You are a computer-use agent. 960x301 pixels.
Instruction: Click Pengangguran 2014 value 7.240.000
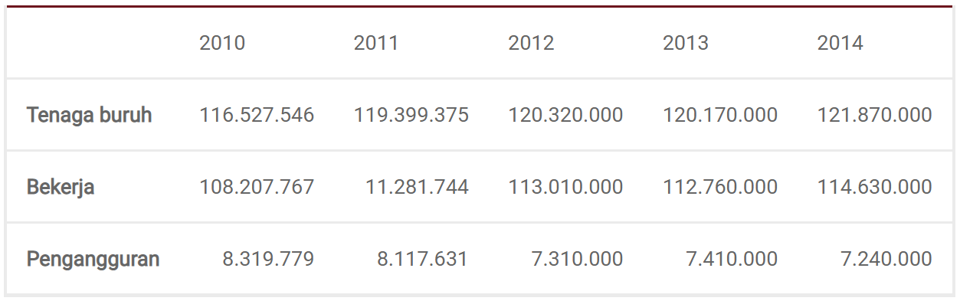[x=886, y=259]
